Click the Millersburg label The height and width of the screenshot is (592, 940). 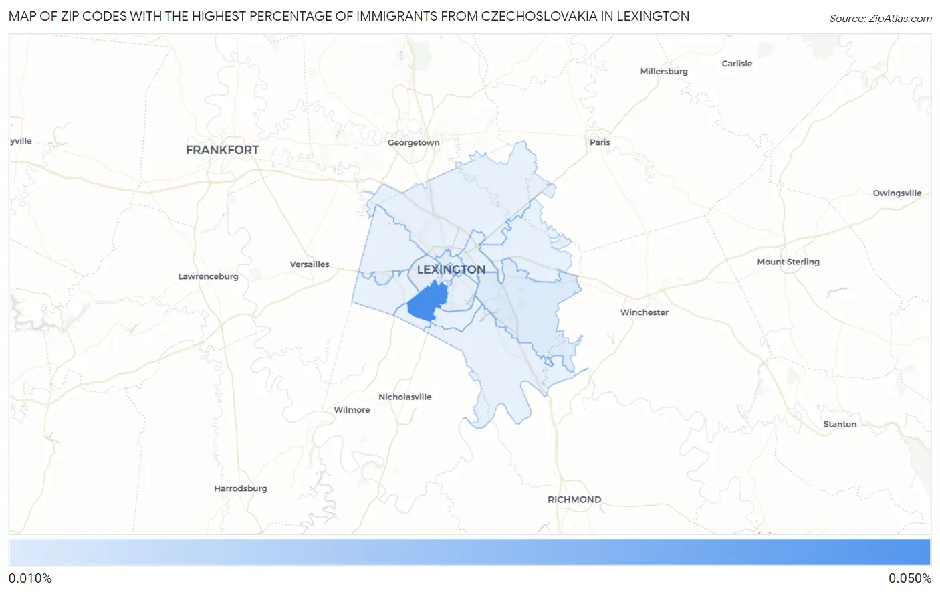pos(664,71)
